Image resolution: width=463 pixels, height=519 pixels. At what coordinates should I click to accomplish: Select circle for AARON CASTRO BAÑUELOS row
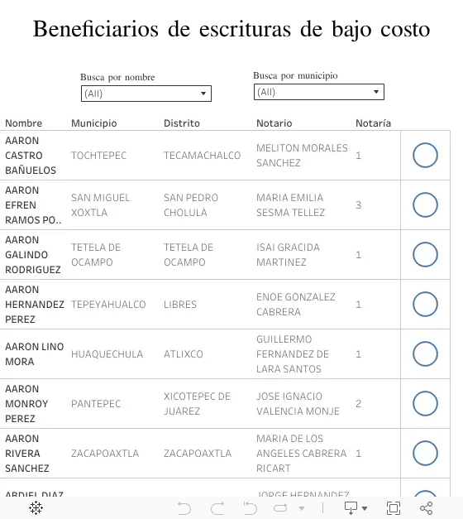coord(425,156)
